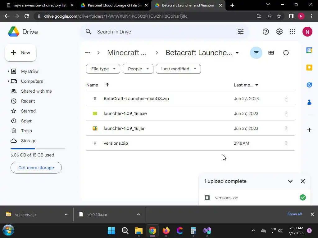318x238 pixels.
Task: Go back to previous page
Action: click(7, 16)
